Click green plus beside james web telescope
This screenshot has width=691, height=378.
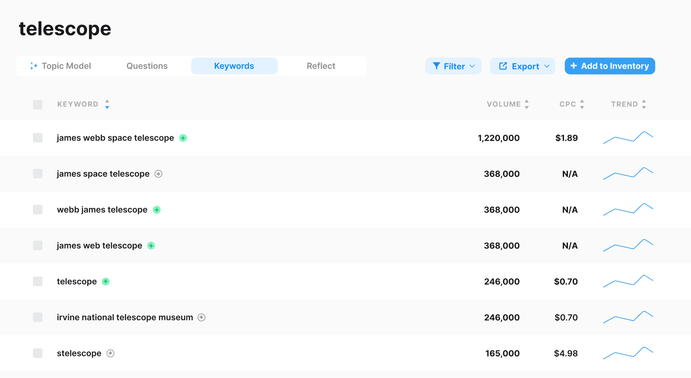[151, 246]
